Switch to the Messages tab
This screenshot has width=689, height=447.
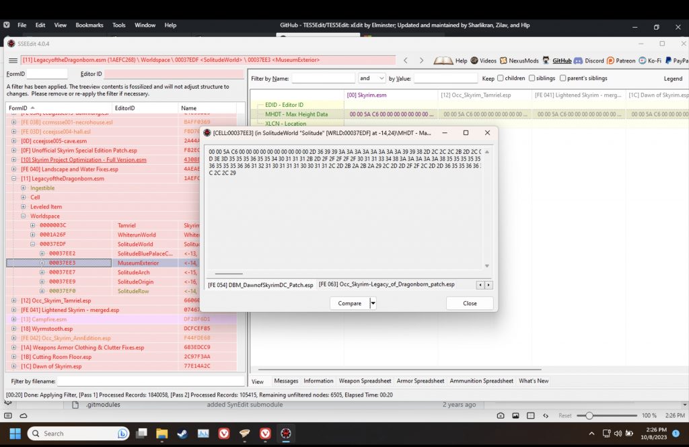click(286, 381)
